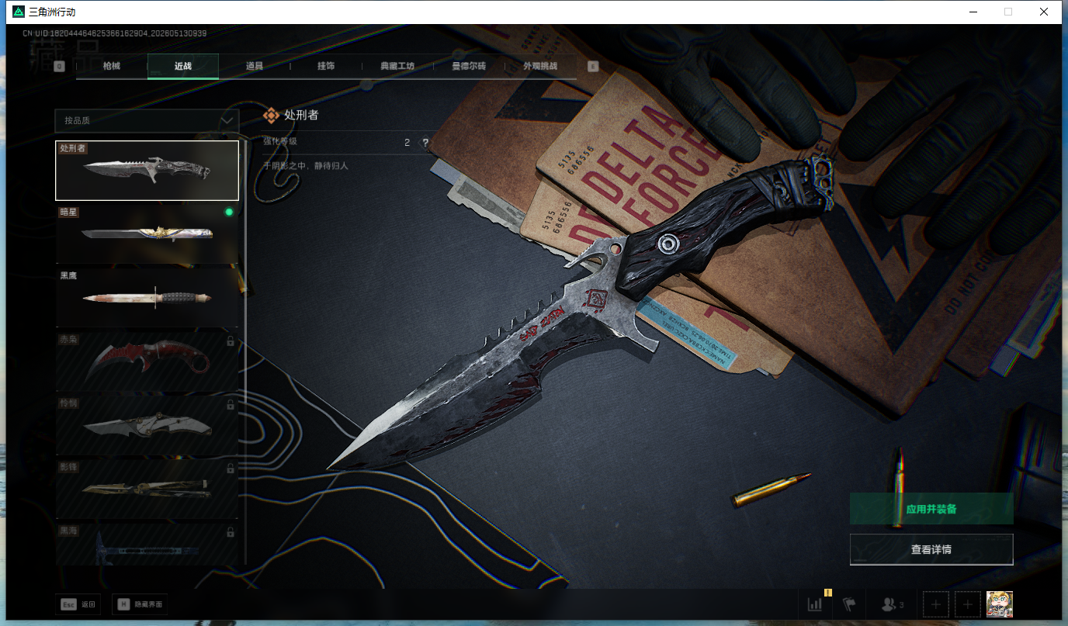
Task: Click the 三角洲行动 app icon in title bar
Action: click(19, 12)
